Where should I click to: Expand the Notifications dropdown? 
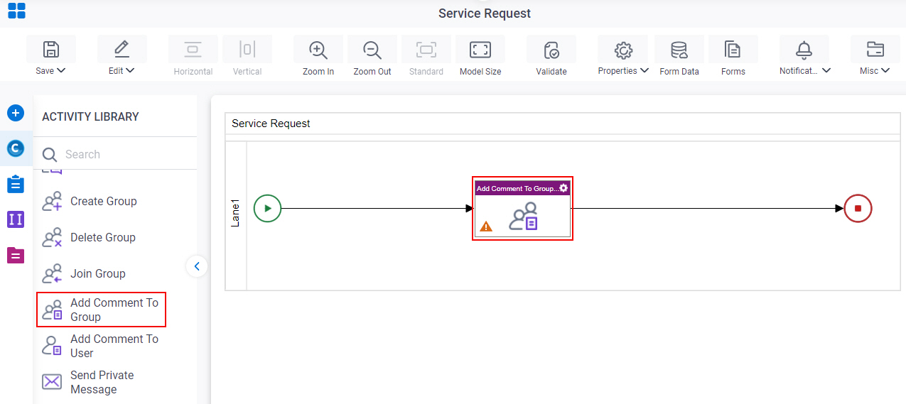tap(805, 70)
